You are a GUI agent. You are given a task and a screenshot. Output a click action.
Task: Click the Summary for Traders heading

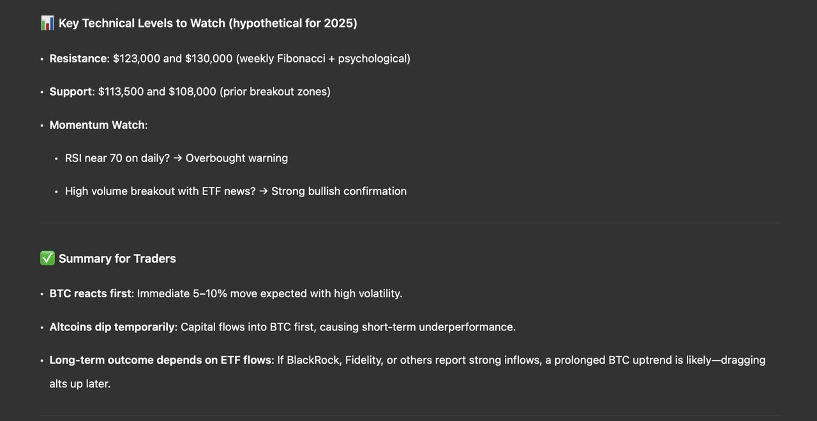117,258
